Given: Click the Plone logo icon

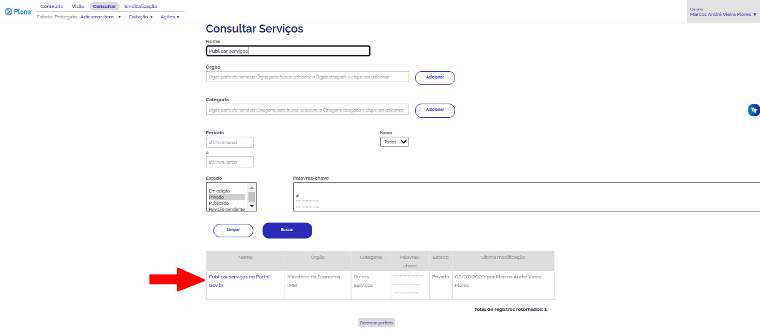Looking at the screenshot, I should [9, 12].
